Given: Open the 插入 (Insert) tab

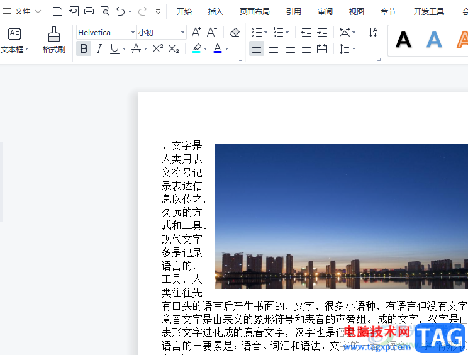Looking at the screenshot, I should (216, 11).
